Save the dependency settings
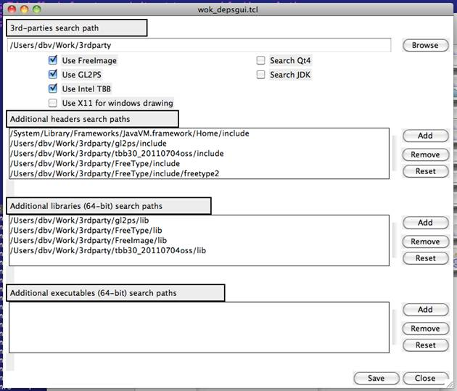457x391 pixels. coord(376,378)
